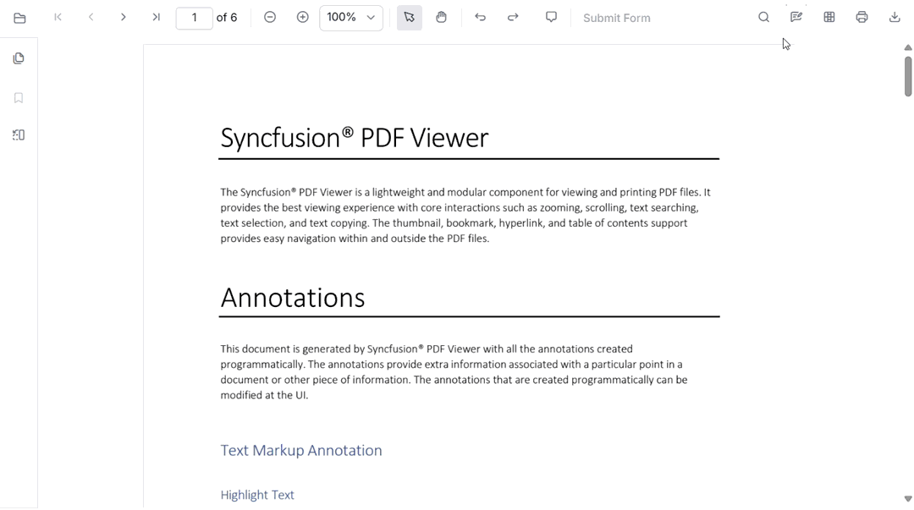Open the 100% zoom level dropdown
Screen dimensions: 914x510
pyautogui.click(x=351, y=18)
